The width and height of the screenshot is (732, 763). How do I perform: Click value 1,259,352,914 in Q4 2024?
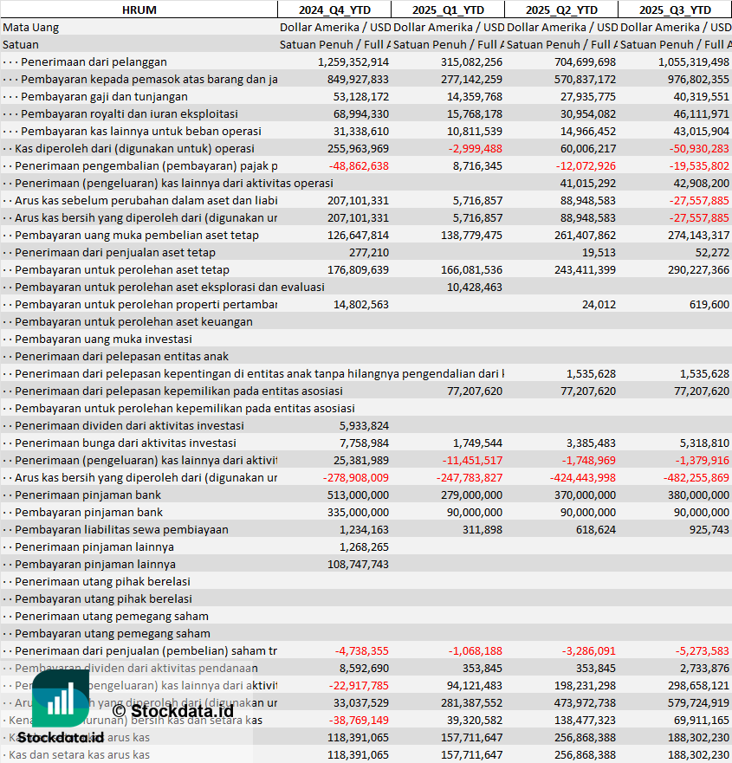(x=353, y=62)
